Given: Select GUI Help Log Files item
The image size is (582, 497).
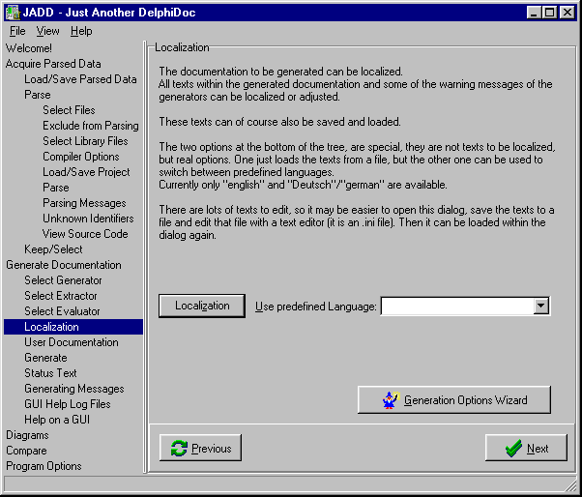Looking at the screenshot, I should click(68, 404).
